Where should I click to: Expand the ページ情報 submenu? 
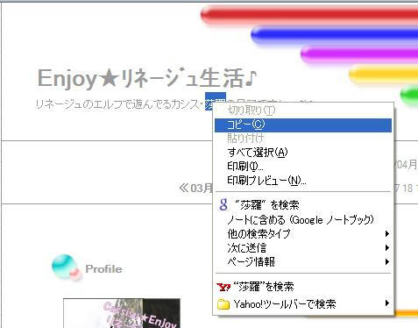303,261
